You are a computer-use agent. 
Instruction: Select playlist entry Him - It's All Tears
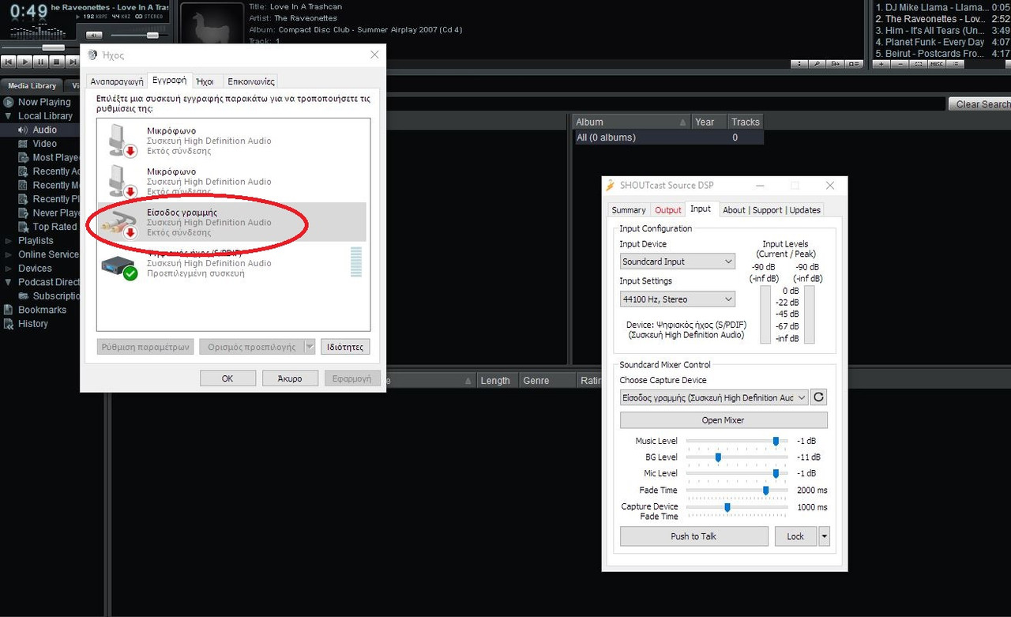point(942,31)
